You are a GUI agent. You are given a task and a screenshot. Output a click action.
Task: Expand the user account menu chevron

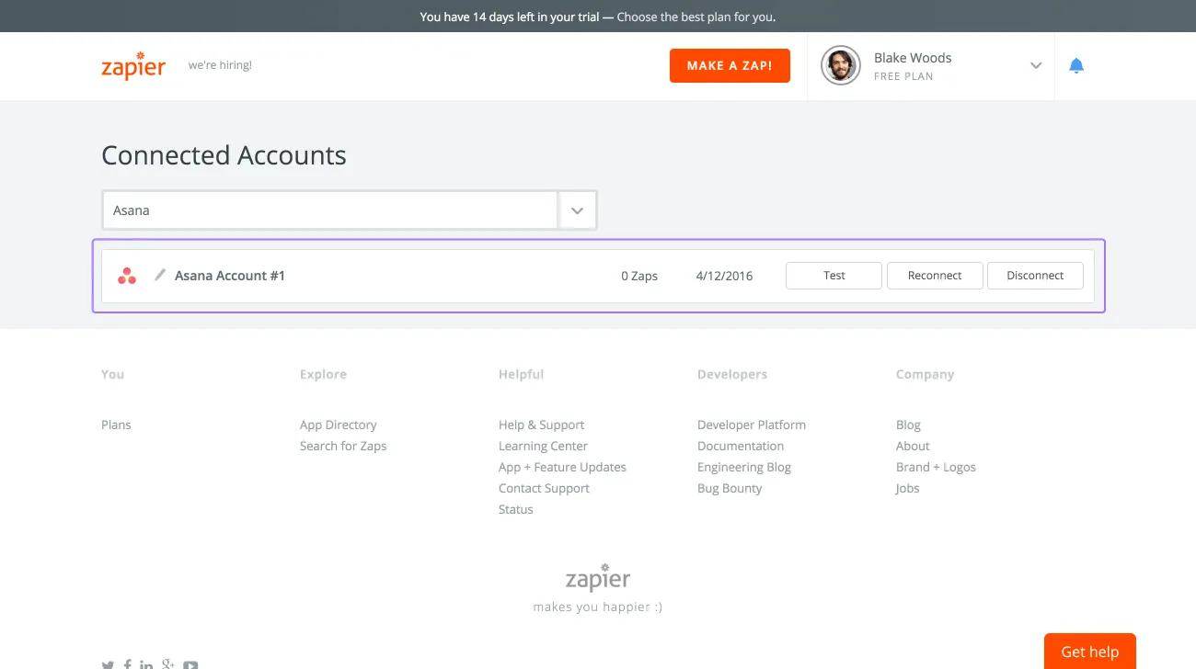coord(1036,66)
